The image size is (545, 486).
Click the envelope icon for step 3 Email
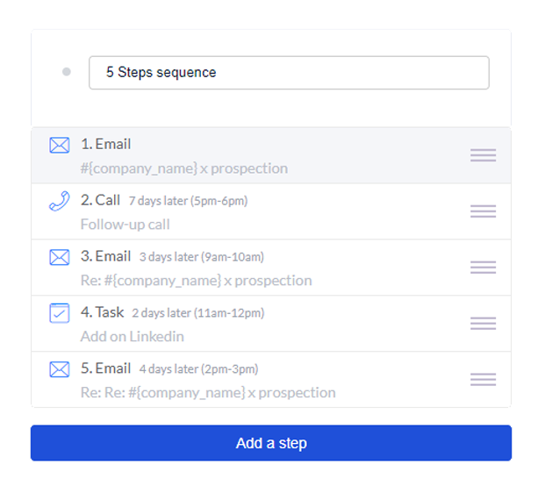pyautogui.click(x=60, y=257)
